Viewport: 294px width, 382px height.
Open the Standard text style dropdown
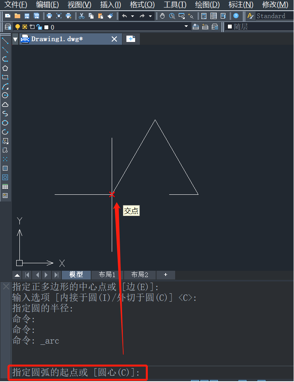[x=275, y=16]
